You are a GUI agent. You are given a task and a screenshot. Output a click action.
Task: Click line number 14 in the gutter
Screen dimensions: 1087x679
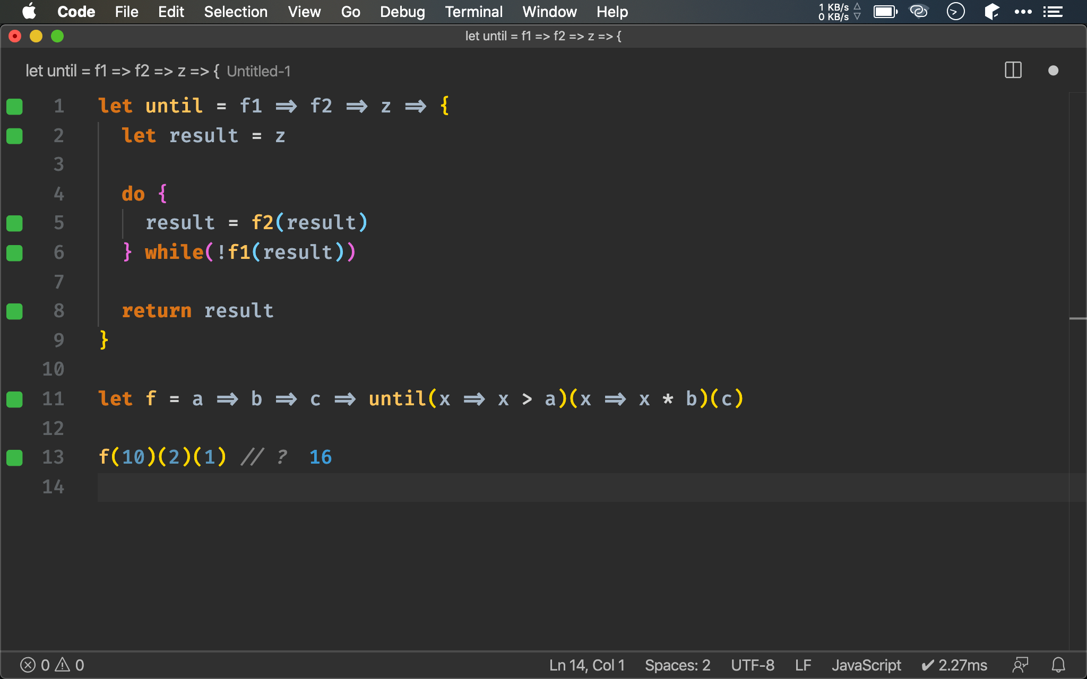point(53,486)
